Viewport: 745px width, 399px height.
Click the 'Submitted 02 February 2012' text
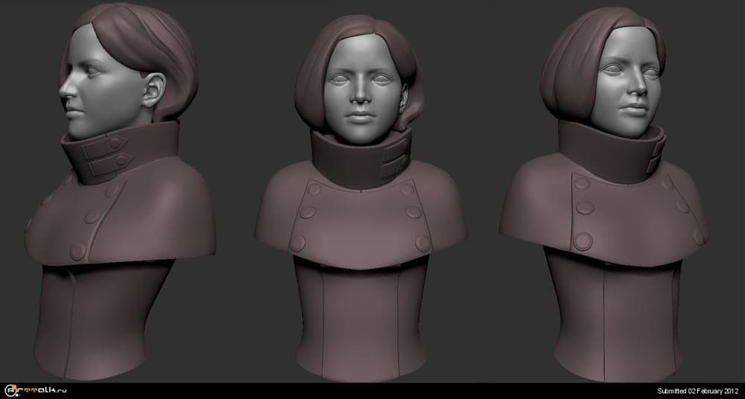click(697, 391)
